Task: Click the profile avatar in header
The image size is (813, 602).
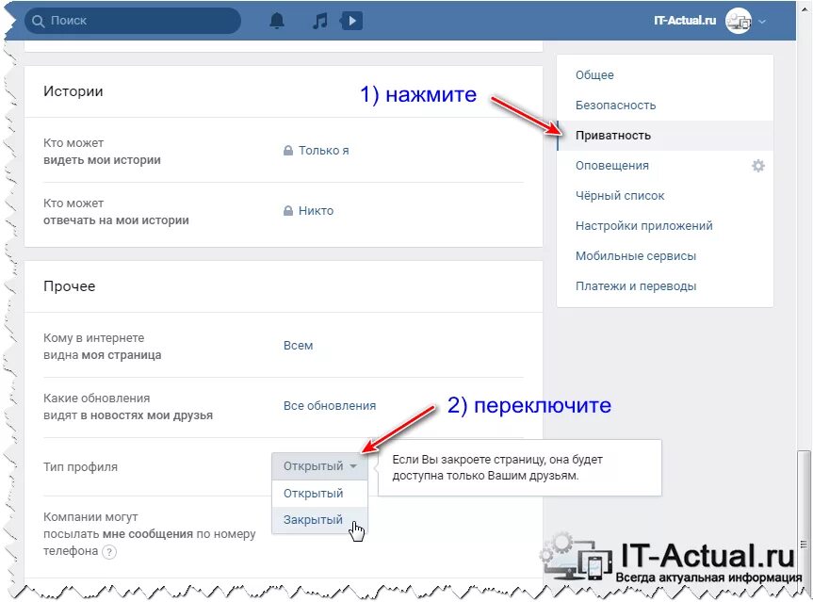Action: [x=739, y=21]
